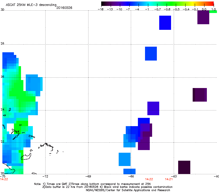219x192 pixels.
Task: Click the latitude label 30
Action: [x=2, y=10]
